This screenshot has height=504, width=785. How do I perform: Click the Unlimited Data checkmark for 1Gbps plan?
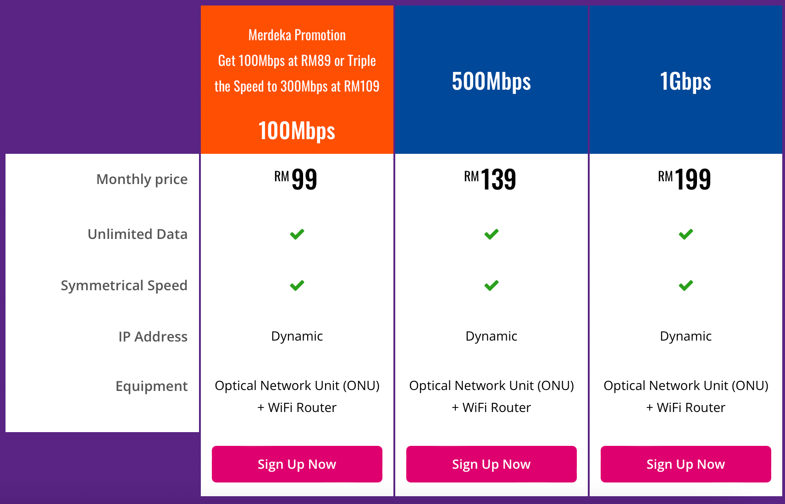click(685, 234)
